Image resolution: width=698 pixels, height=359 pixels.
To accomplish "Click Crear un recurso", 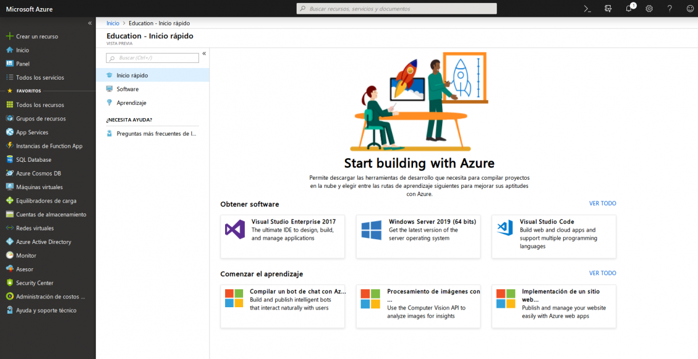I will (36, 36).
